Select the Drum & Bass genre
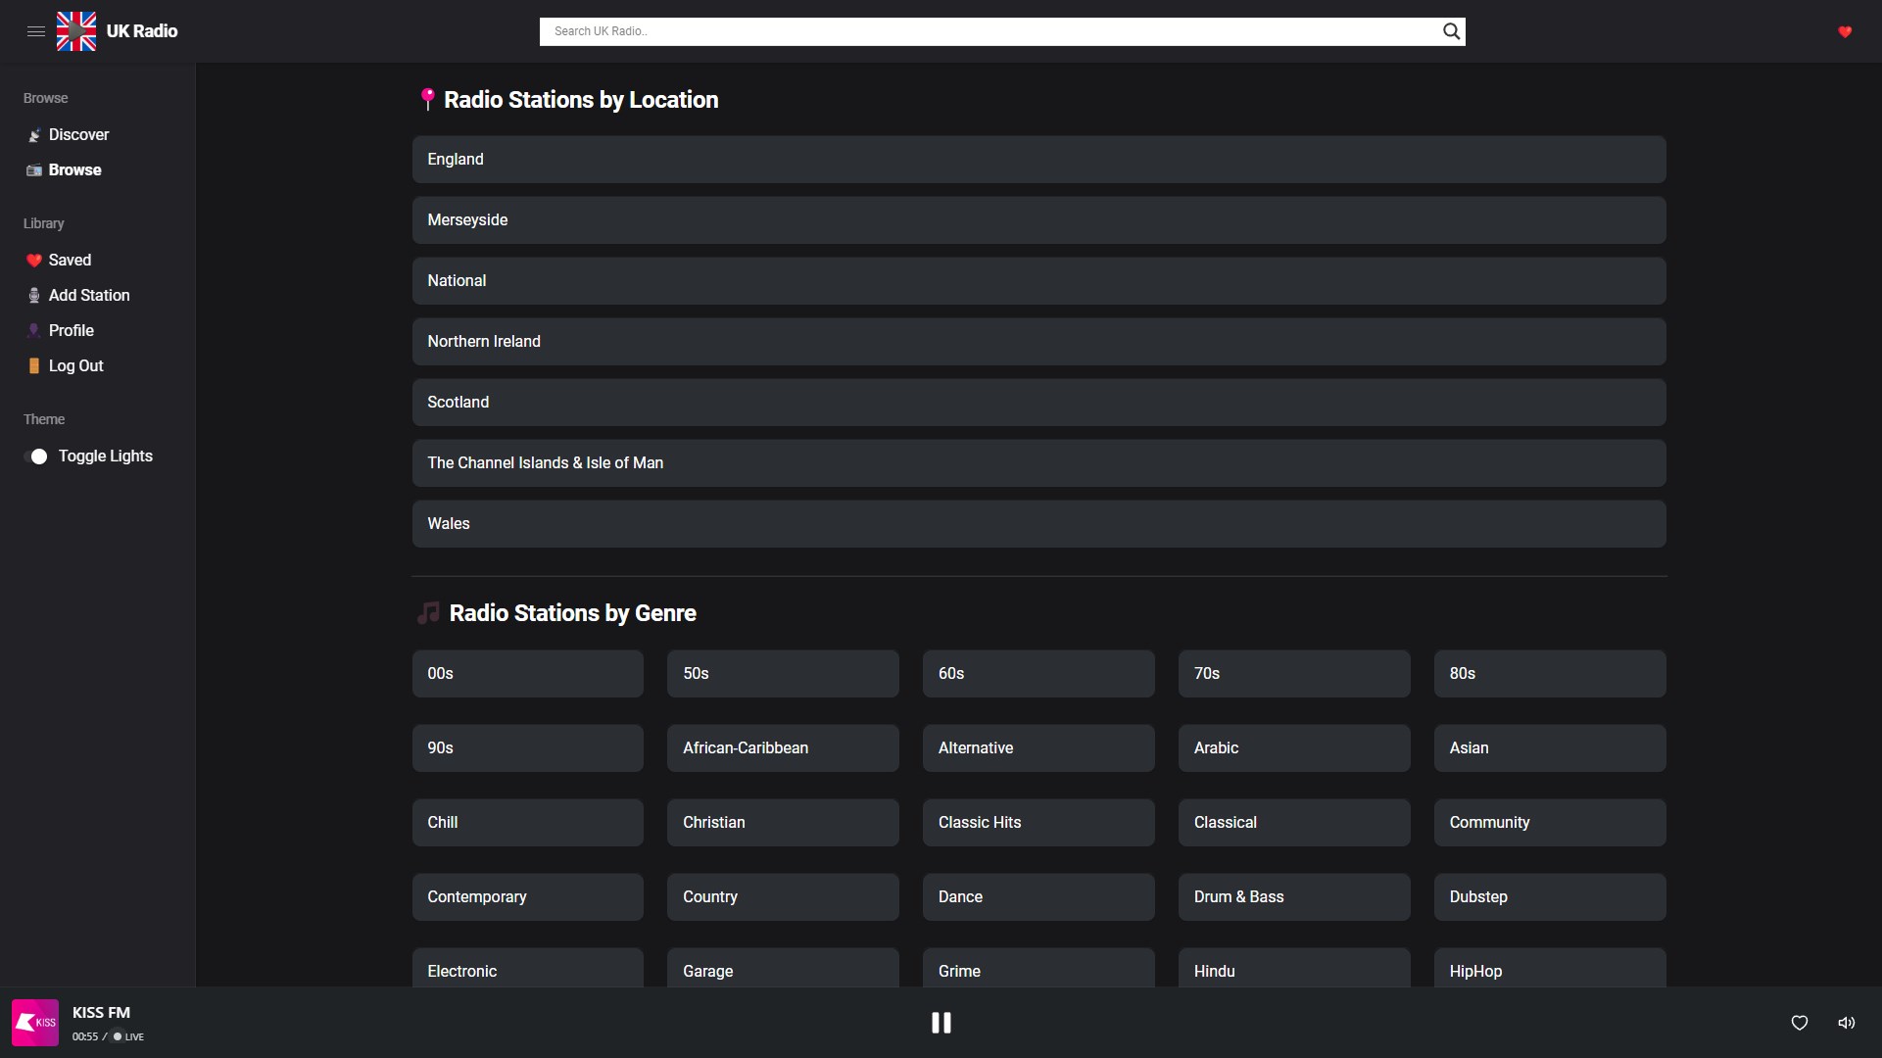This screenshot has height=1058, width=1882. [x=1293, y=897]
